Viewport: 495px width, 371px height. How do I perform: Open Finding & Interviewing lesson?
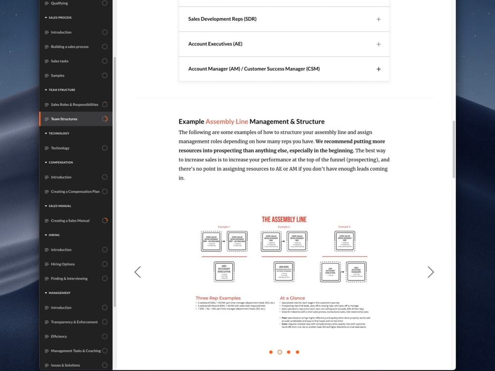click(x=69, y=279)
